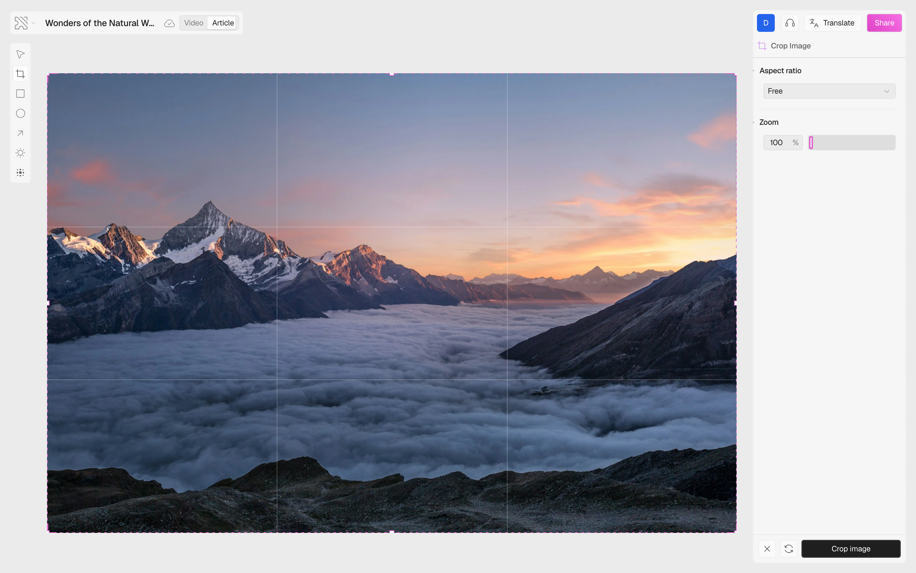Select the Rectangle shape tool
This screenshot has width=916, height=573.
point(20,94)
